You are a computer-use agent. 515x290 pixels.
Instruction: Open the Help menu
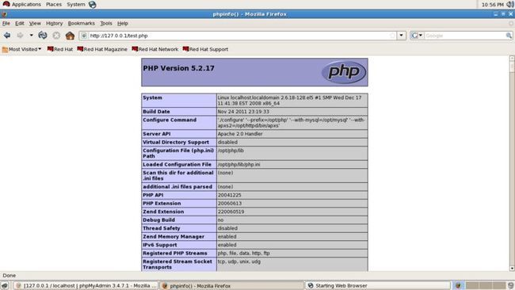pyautogui.click(x=123, y=23)
